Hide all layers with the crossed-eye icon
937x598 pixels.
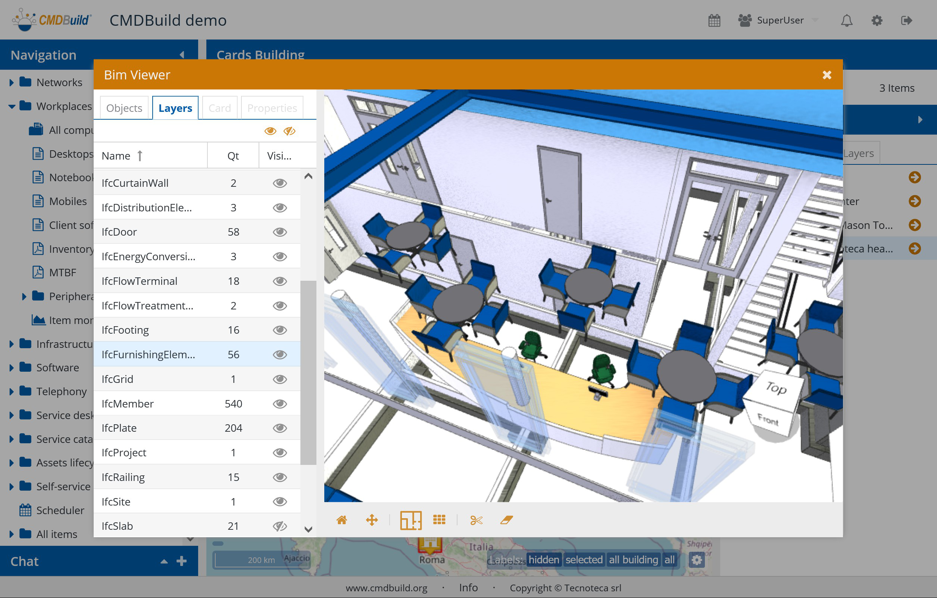click(289, 131)
